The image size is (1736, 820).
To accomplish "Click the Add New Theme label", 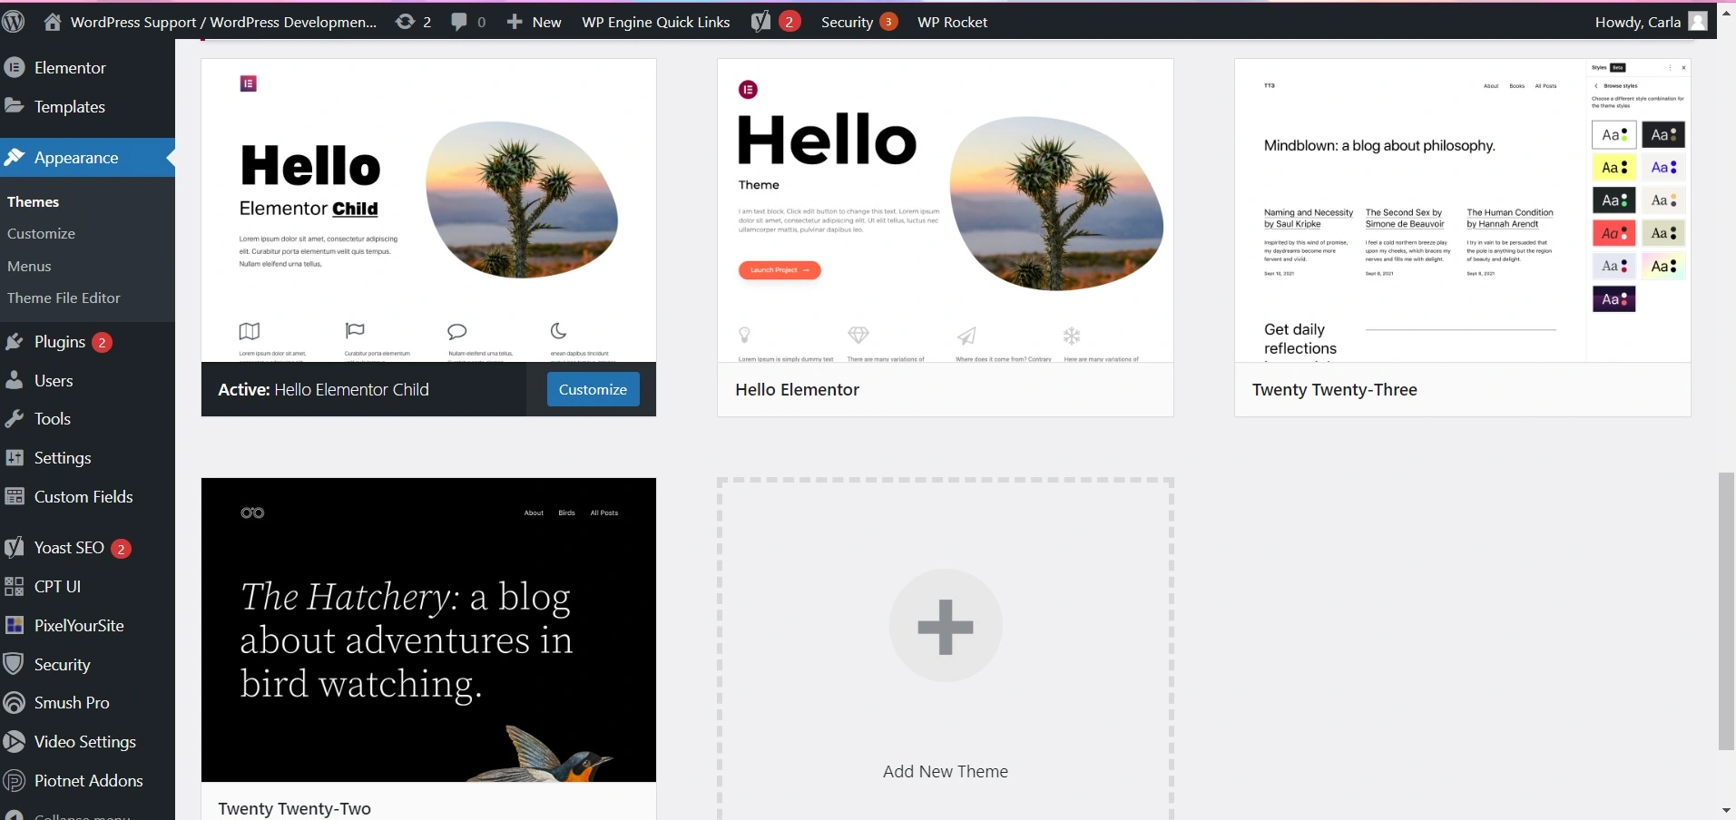I will click(946, 771).
